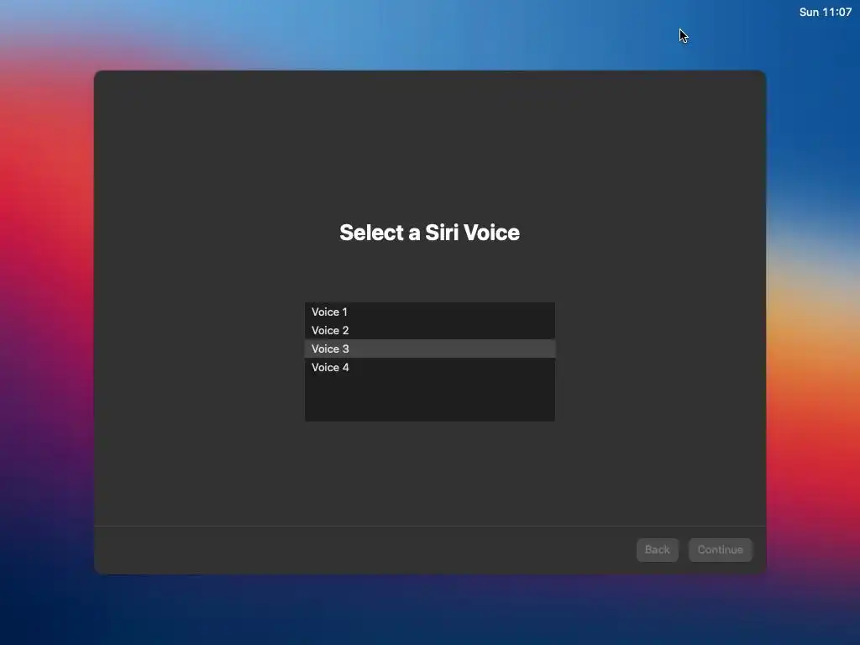
Task: Pick Voice 4 from the voice list
Action: (429, 368)
